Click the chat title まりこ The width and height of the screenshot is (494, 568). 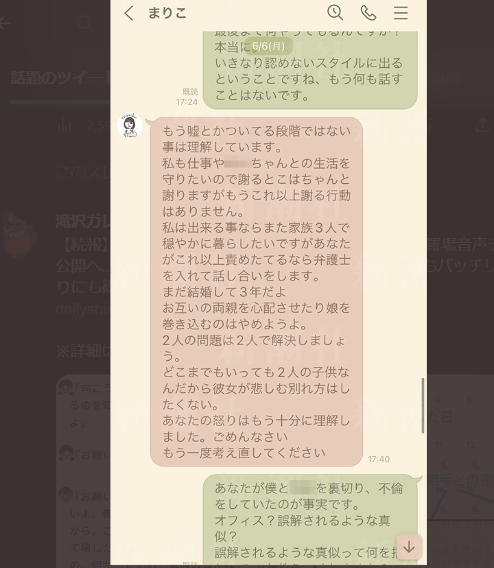pyautogui.click(x=167, y=14)
